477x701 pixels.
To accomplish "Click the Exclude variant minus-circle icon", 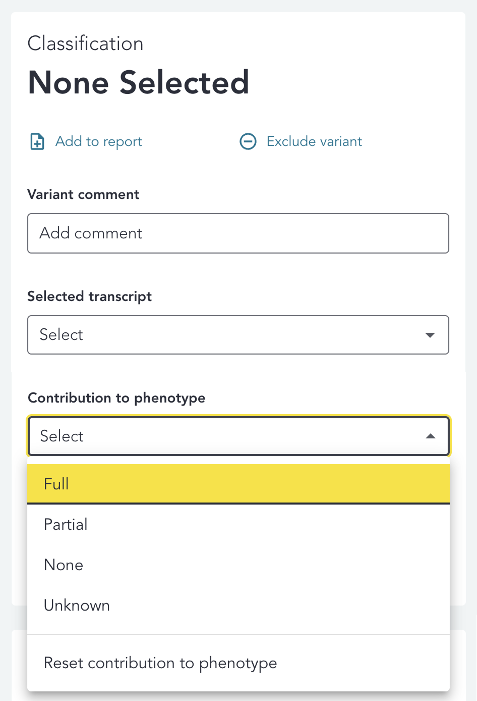I will pyautogui.click(x=248, y=141).
